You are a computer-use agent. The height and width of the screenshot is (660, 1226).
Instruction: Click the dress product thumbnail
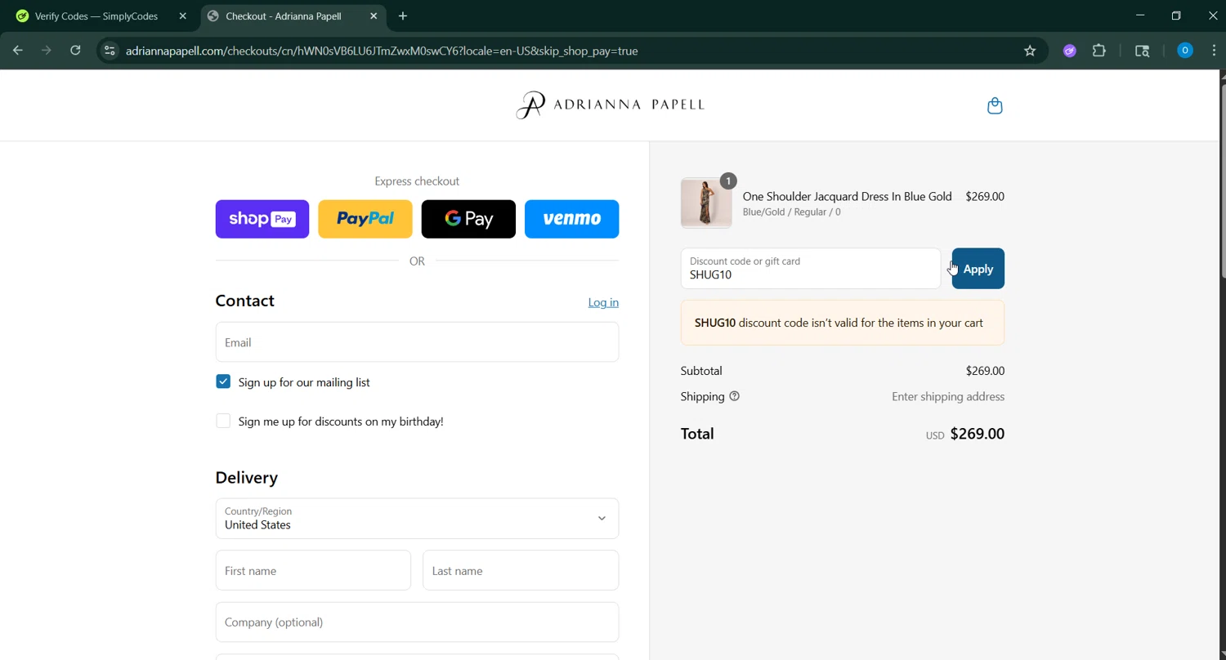click(706, 203)
